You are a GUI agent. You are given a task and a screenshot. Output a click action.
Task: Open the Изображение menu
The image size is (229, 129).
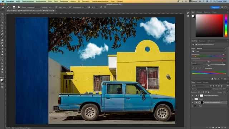pyautogui.click(x=41, y=1)
